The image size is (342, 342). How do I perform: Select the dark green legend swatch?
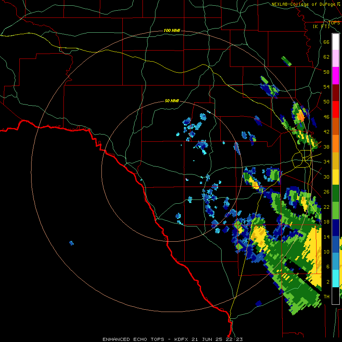(x=336, y=193)
